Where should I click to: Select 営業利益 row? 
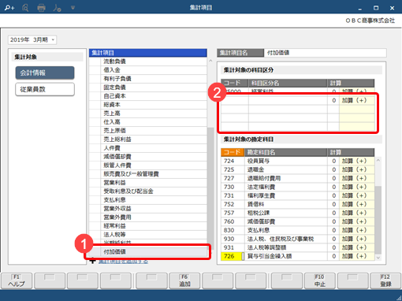(148, 183)
